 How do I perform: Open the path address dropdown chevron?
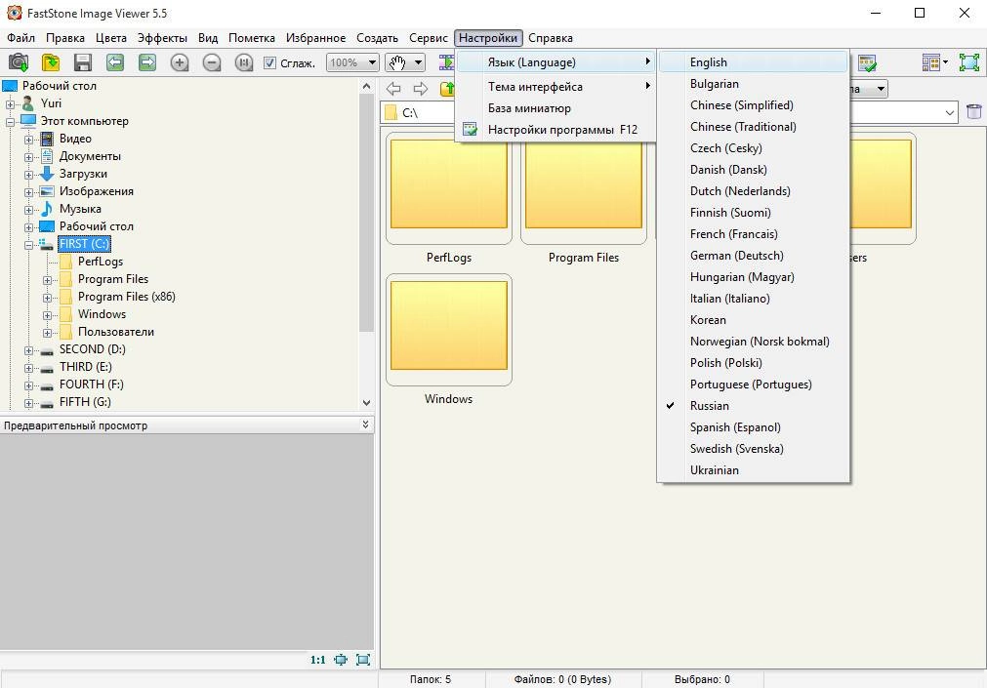click(x=950, y=112)
